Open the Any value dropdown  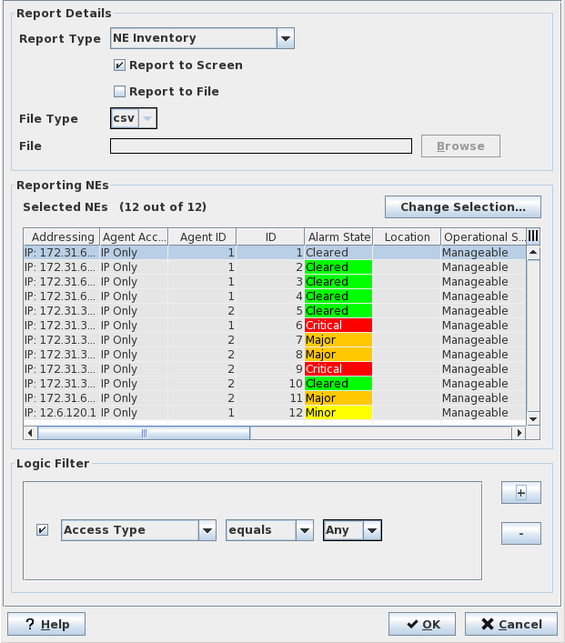pos(371,530)
